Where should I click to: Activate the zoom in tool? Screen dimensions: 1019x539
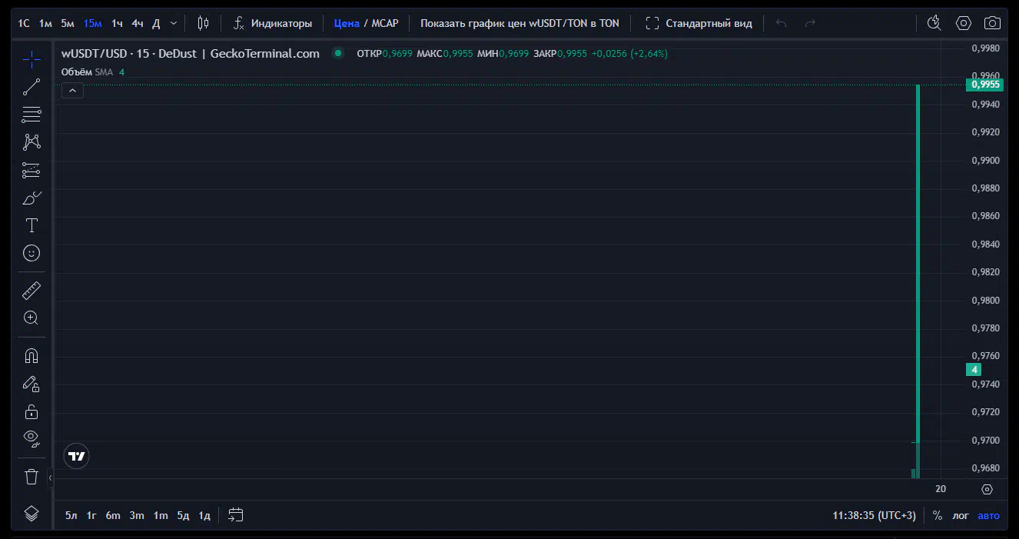(x=32, y=318)
